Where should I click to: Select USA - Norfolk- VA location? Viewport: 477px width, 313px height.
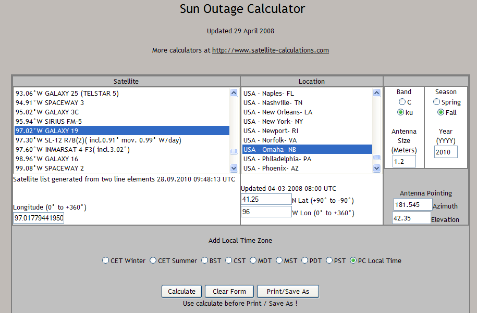coord(307,140)
